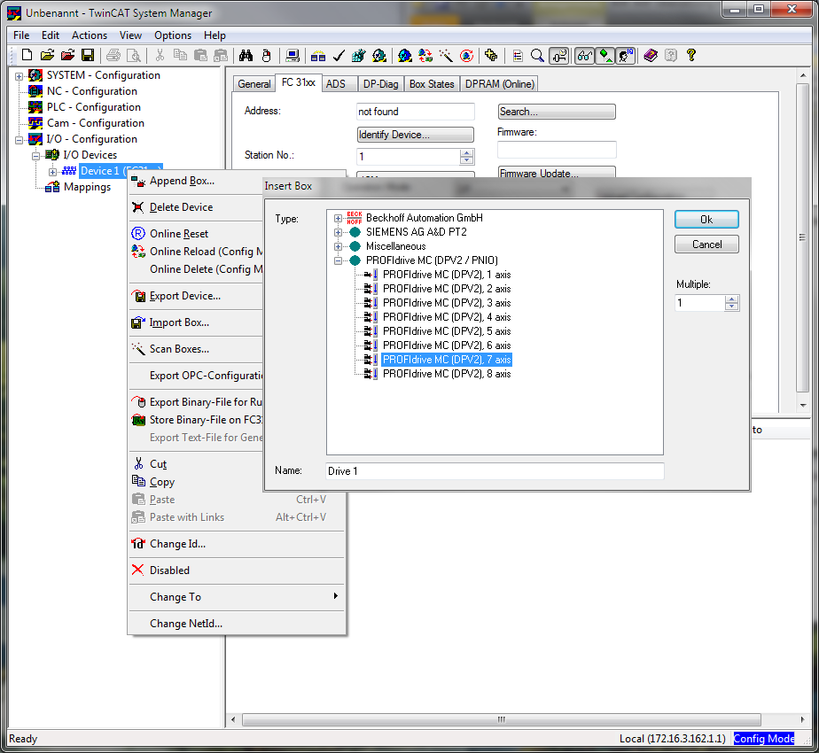Open the Options menu

pyautogui.click(x=172, y=35)
